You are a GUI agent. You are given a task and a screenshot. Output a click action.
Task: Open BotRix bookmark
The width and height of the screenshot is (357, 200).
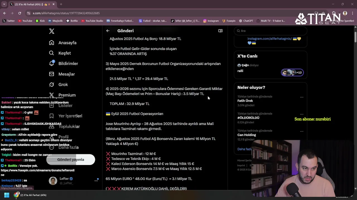[72, 21]
